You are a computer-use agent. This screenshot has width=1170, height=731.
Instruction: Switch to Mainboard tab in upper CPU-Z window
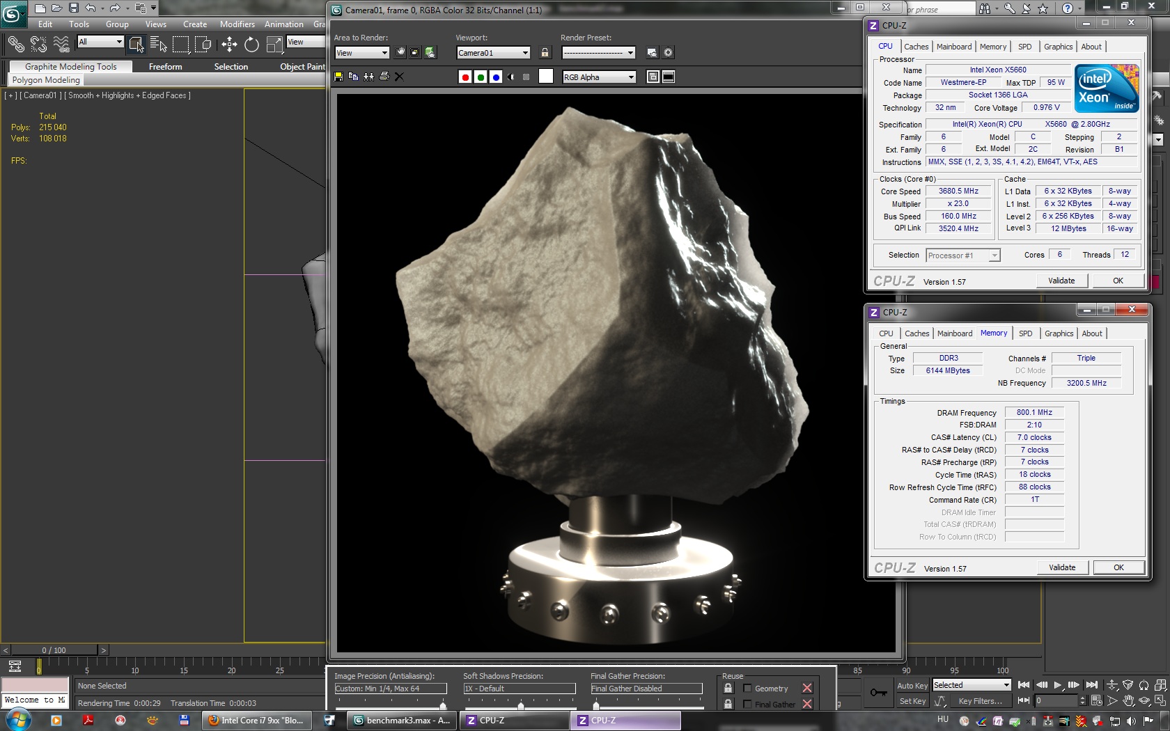click(953, 47)
